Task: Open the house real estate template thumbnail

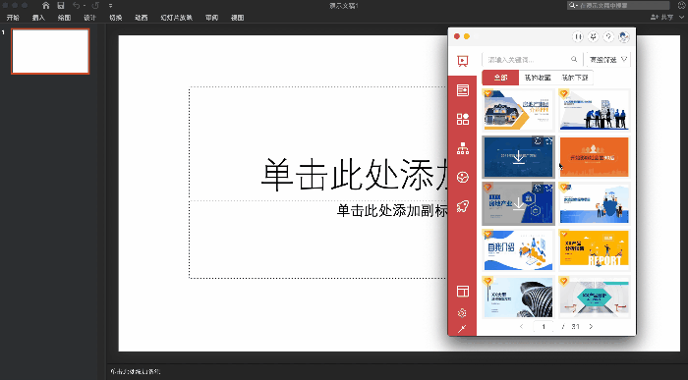Action: (x=518, y=110)
